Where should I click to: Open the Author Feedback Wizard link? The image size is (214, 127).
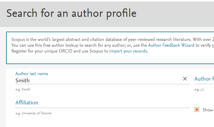click(171, 45)
